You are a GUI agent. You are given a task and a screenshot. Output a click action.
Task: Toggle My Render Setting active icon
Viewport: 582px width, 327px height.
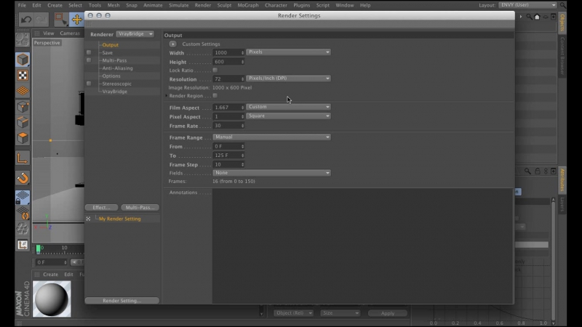coord(88,219)
